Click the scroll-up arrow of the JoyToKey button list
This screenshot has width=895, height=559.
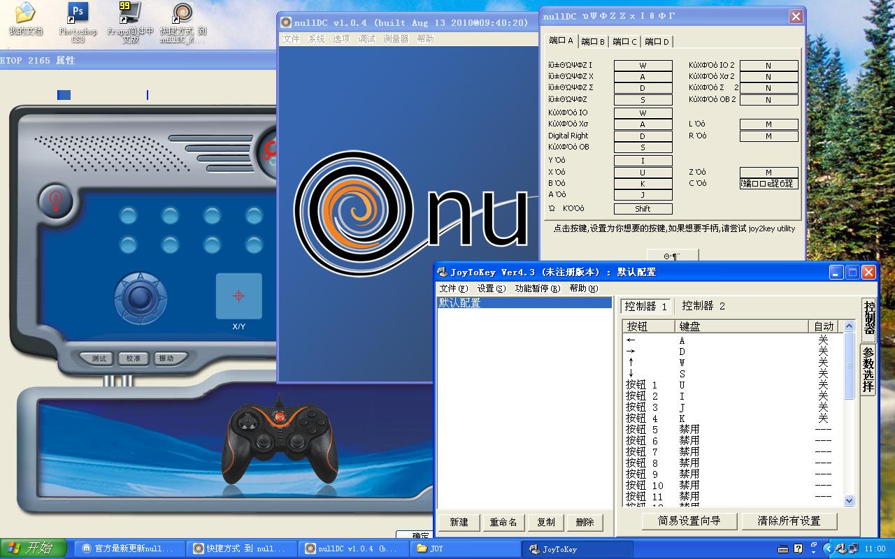click(850, 326)
